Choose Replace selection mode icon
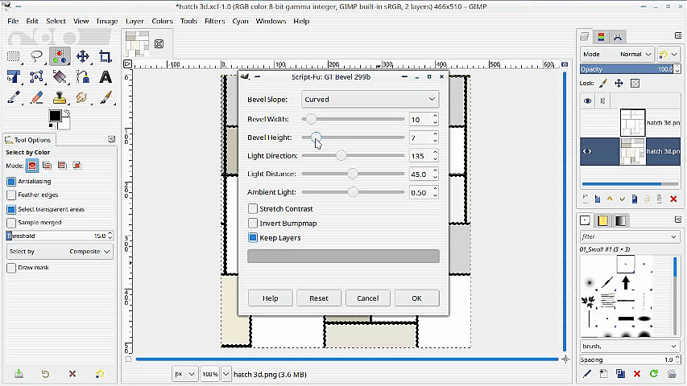Image resolution: width=687 pixels, height=386 pixels. [32, 166]
